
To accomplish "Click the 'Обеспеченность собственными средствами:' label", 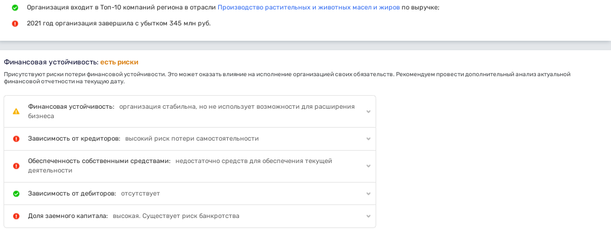I will click(99, 161).
